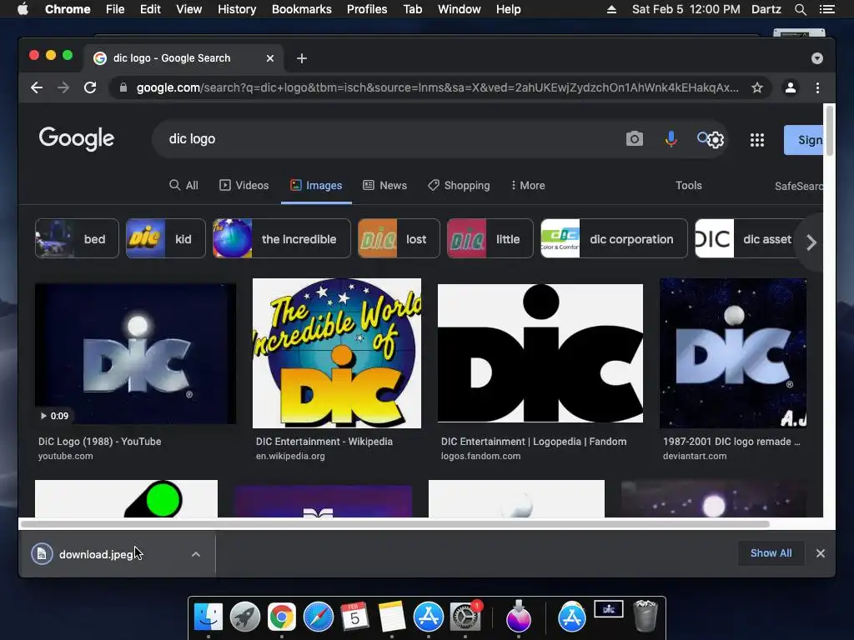Click the page vertical scrollbar

coord(829,131)
